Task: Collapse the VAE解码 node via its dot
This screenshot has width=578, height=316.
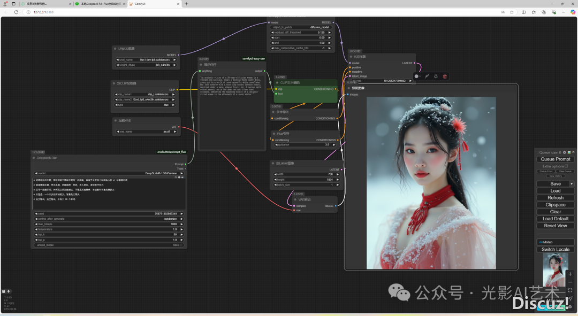Action: [x=295, y=199]
